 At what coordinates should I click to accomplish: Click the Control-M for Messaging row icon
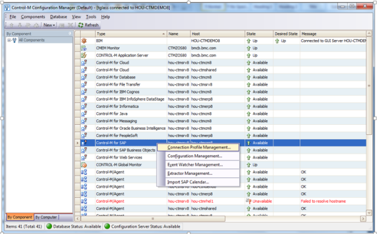pyautogui.click(x=84, y=121)
